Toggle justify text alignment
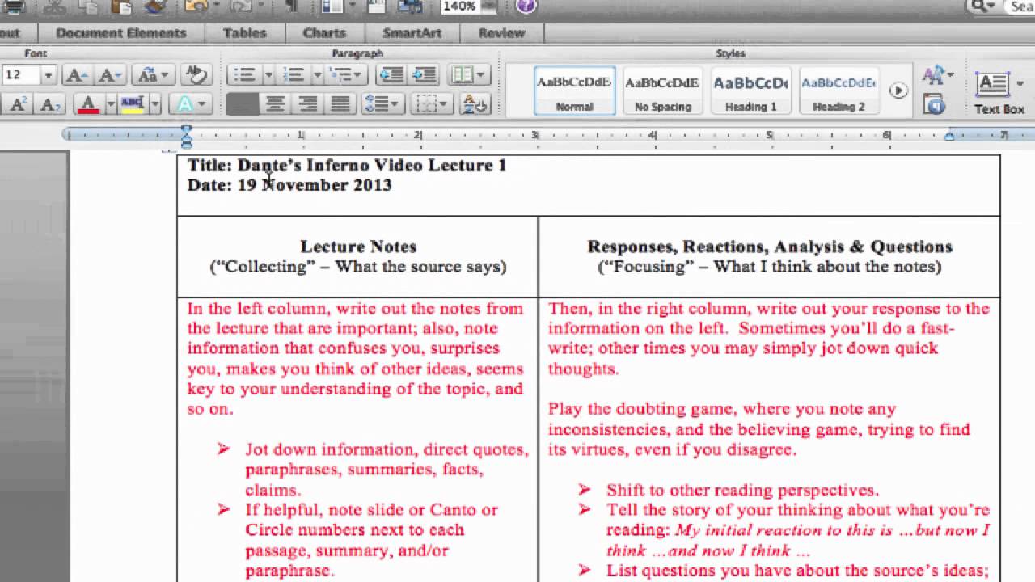1035x582 pixels. tap(340, 104)
